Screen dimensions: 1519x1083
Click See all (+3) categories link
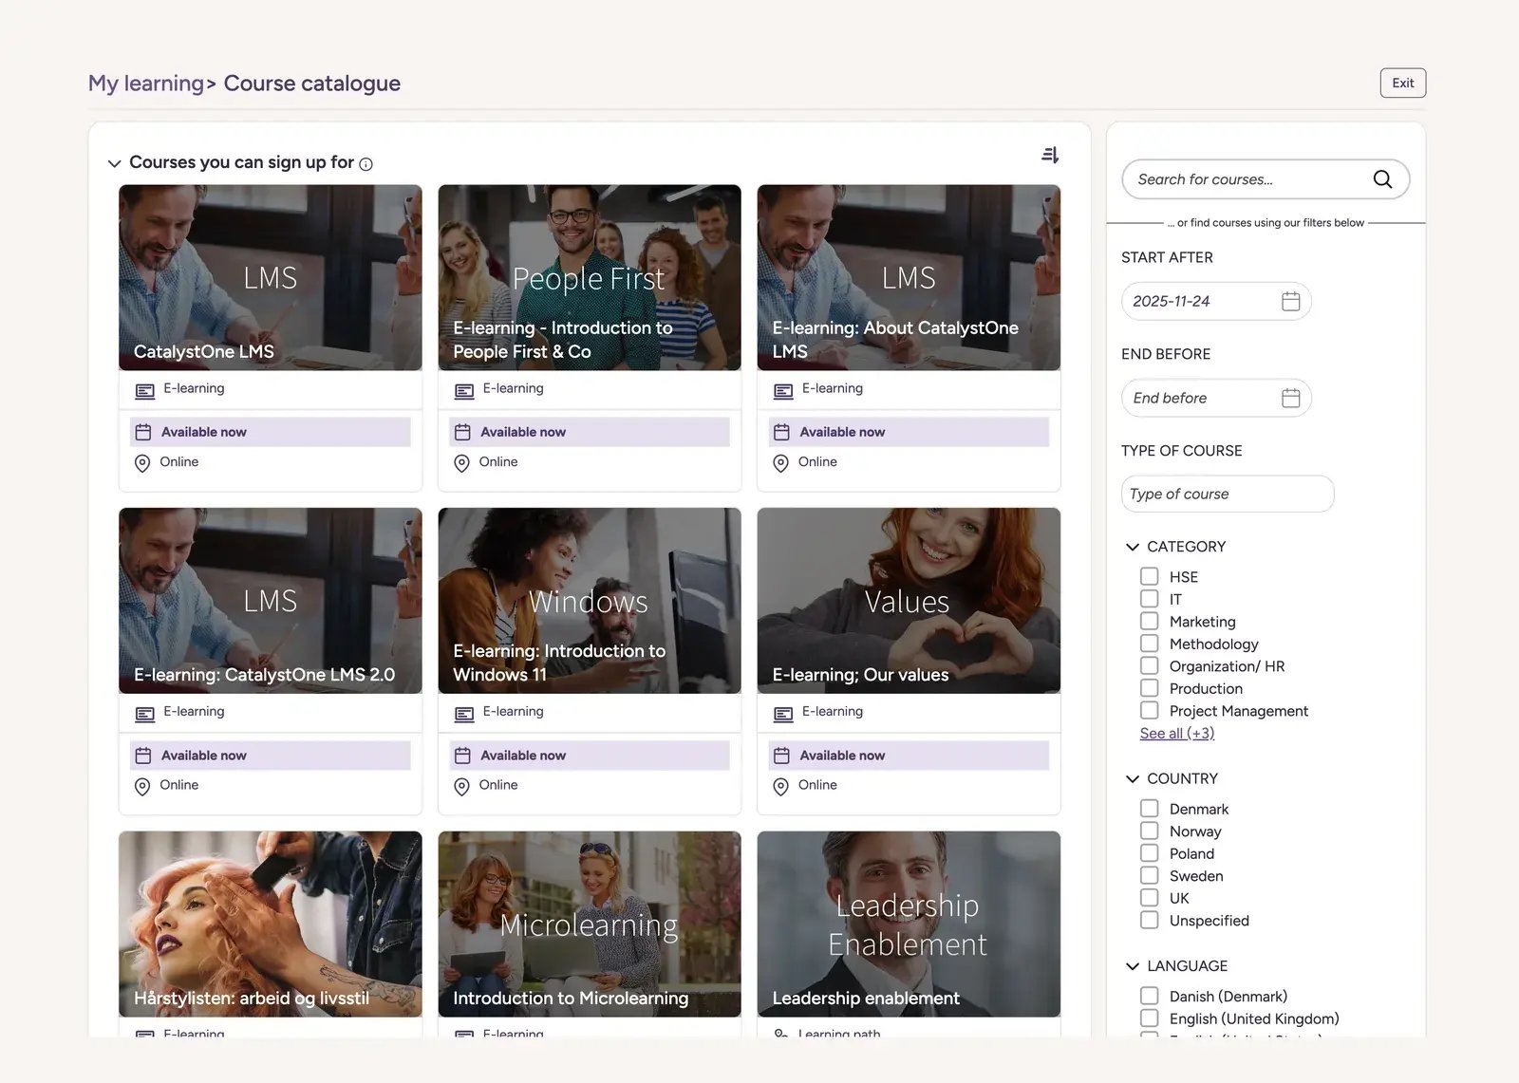(1177, 733)
